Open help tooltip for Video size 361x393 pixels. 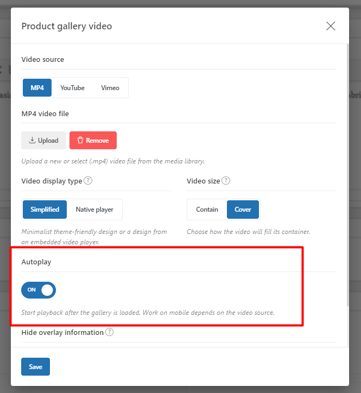[226, 180]
